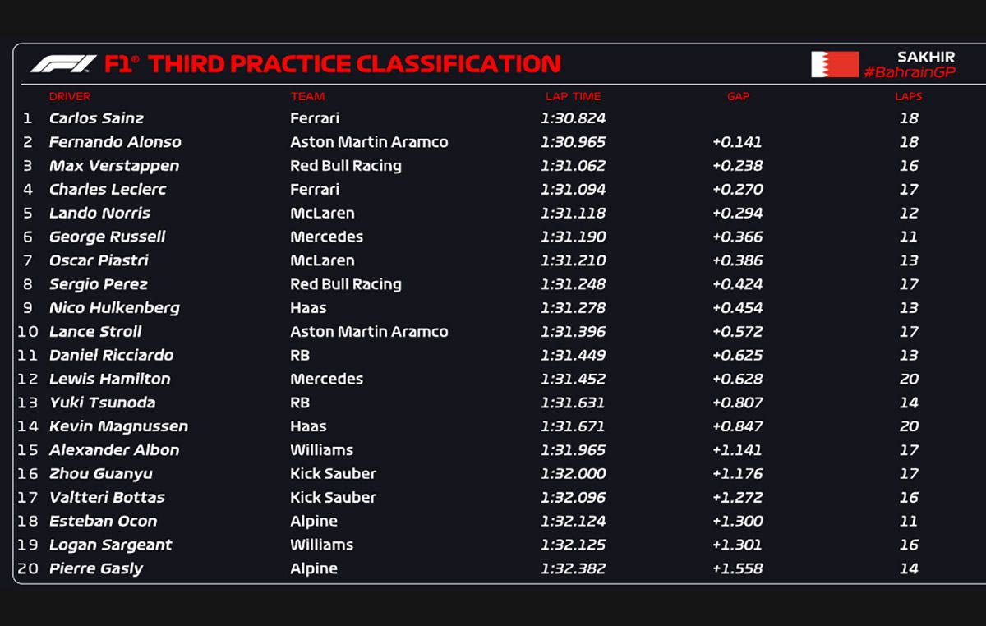
Task: Click the F1 logo icon
Action: tap(63, 64)
